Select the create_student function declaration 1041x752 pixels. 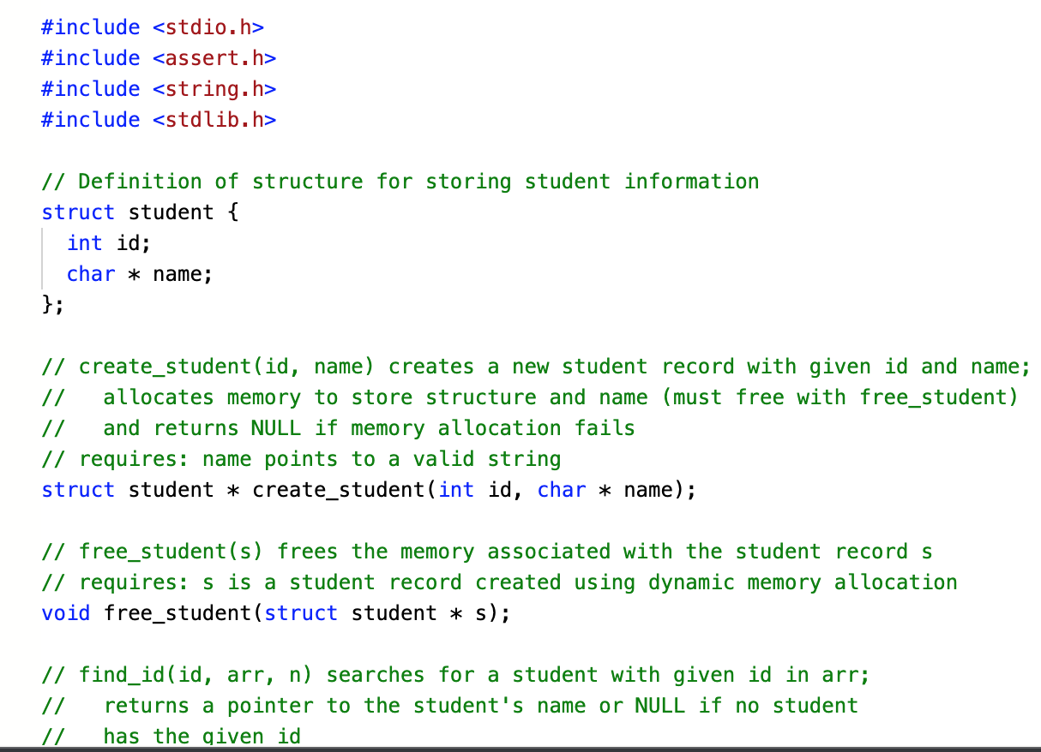tap(369, 489)
